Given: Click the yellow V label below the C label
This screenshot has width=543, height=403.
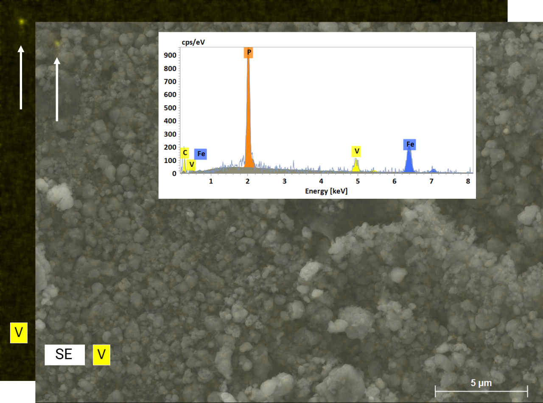Looking at the screenshot, I should point(192,164).
